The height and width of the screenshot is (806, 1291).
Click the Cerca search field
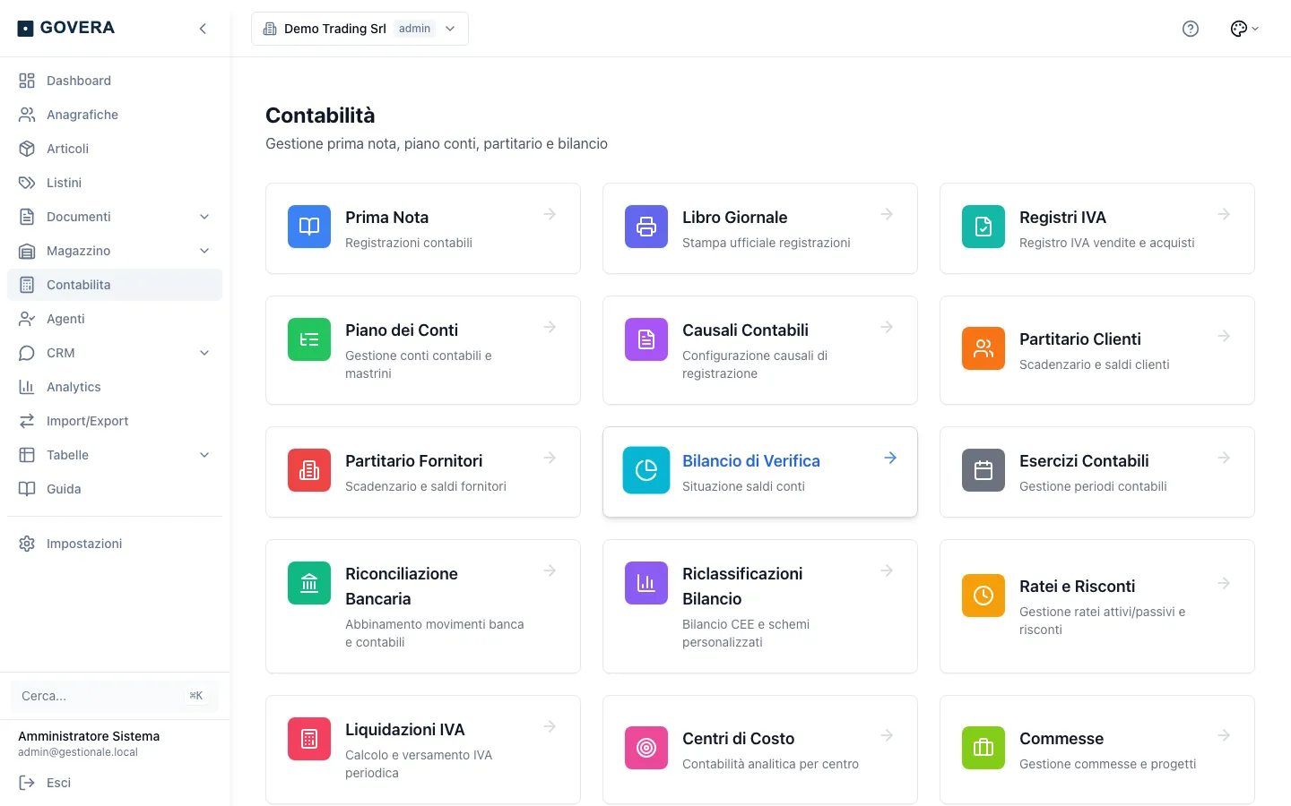point(114,696)
